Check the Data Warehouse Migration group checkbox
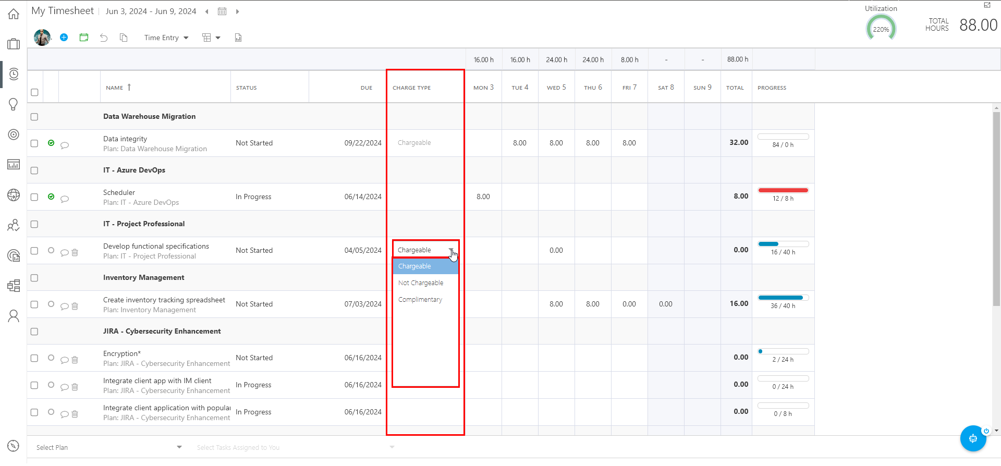The image size is (1001, 466). click(34, 117)
